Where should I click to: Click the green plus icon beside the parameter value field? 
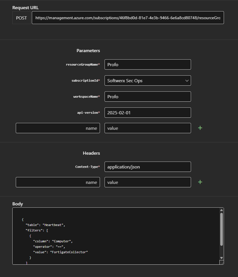pos(200,128)
